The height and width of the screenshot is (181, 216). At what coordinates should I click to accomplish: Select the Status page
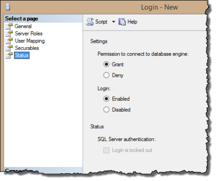tap(22, 55)
